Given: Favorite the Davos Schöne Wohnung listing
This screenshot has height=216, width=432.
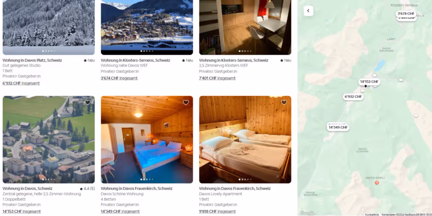Looking at the screenshot, I should [186, 103].
